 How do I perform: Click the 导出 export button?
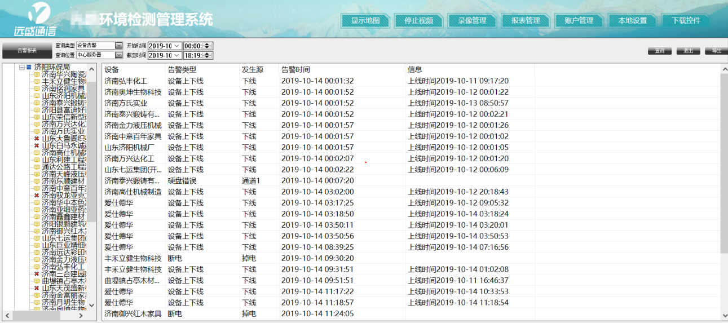tap(716, 51)
